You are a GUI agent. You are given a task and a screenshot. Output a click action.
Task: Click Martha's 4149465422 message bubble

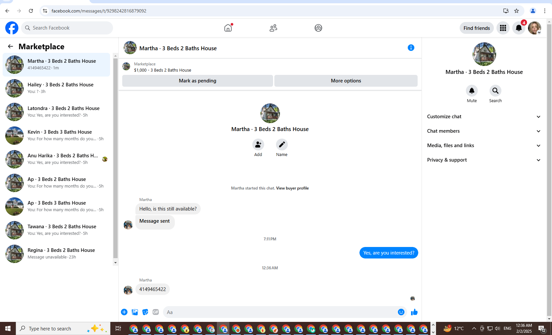click(x=152, y=289)
